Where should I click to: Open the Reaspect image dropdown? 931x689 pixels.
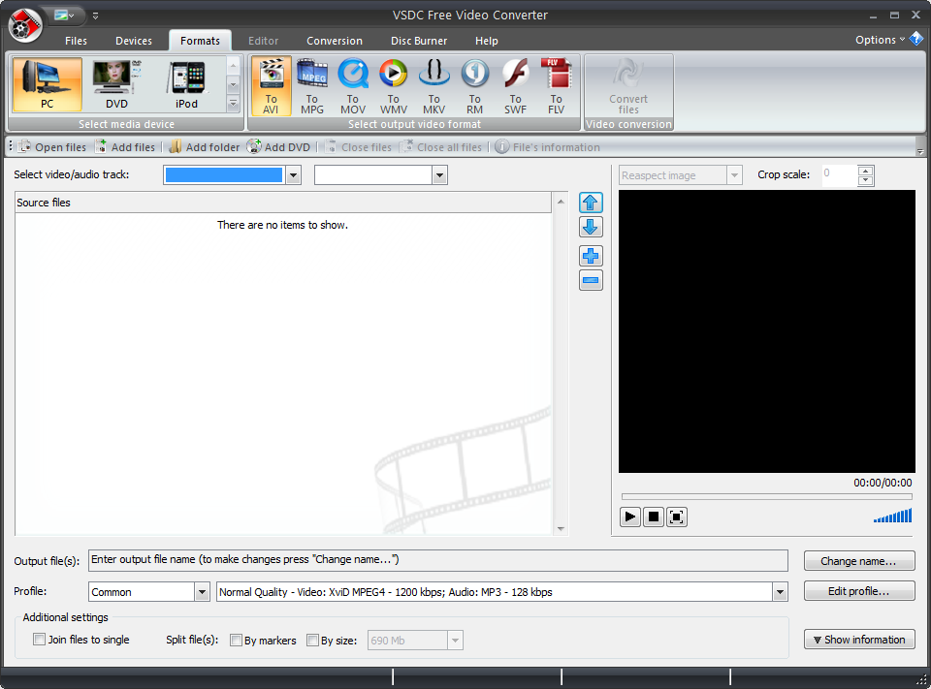(x=734, y=175)
